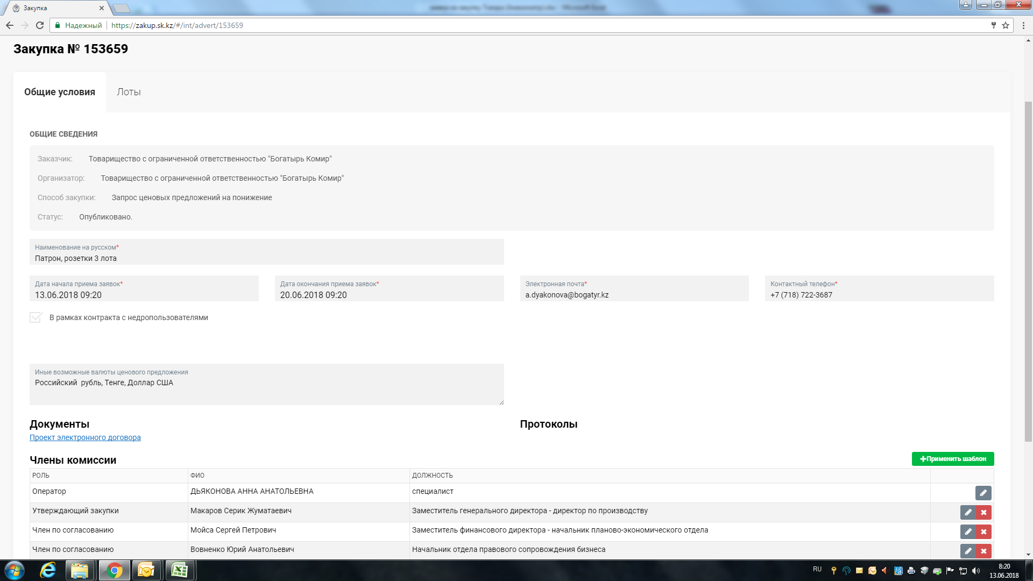The height and width of the screenshot is (581, 1033).
Task: Click the Электронная почта field
Action: click(x=634, y=288)
